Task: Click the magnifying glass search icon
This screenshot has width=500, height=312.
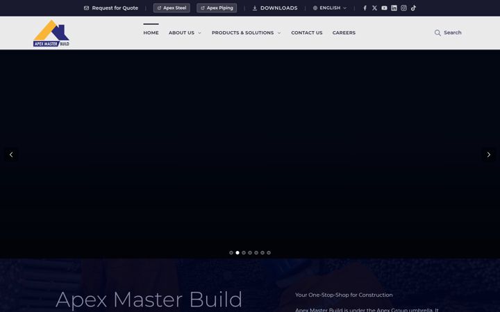Action: pos(437,33)
